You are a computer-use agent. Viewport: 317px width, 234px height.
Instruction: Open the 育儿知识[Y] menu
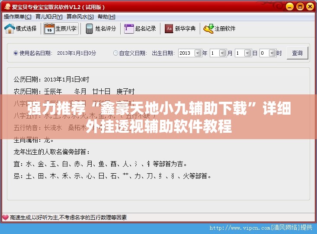pos(49,17)
